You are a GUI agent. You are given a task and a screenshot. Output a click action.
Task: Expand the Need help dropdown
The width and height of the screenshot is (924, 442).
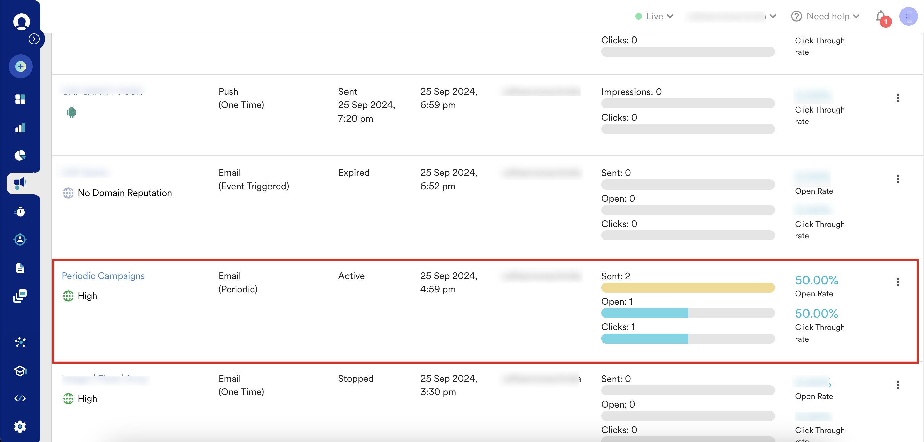point(825,16)
